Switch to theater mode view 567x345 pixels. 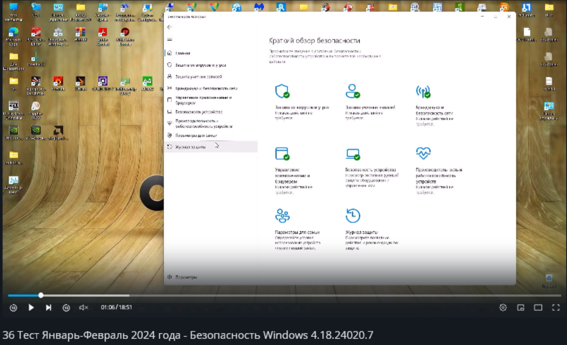coord(538,307)
